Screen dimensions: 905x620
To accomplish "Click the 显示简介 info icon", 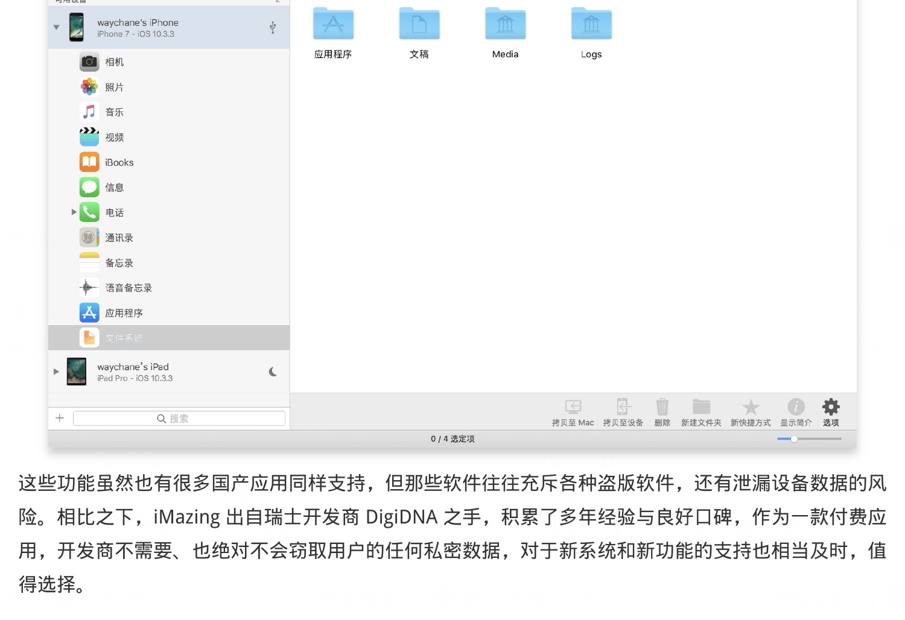I will pos(796,406).
